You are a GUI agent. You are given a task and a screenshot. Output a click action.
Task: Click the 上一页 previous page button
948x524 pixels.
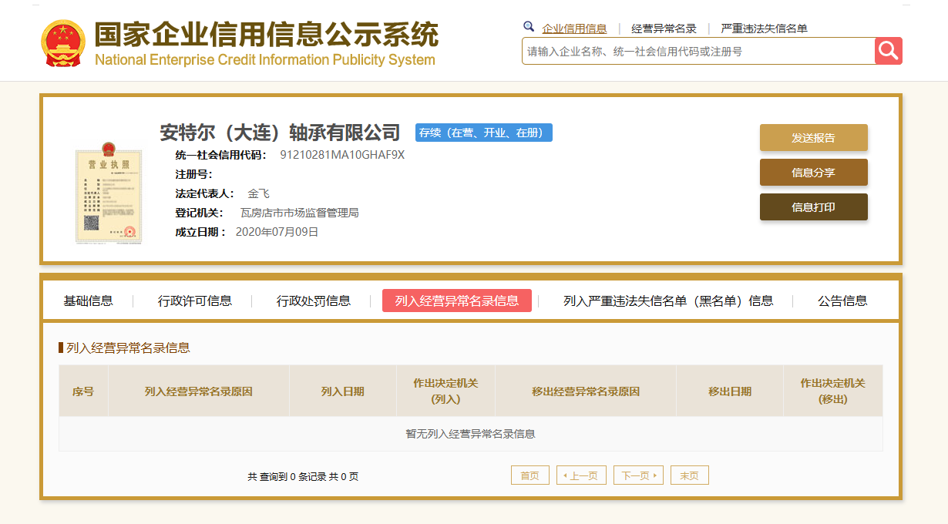(581, 475)
